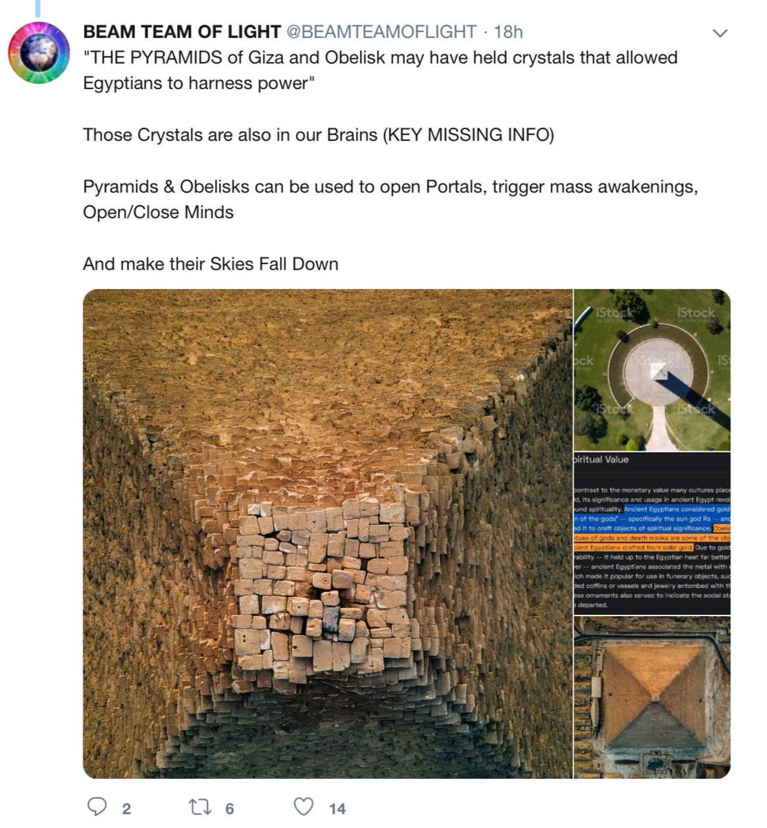Click the @BEAMTEAMOFLIGHT handle

click(x=381, y=32)
